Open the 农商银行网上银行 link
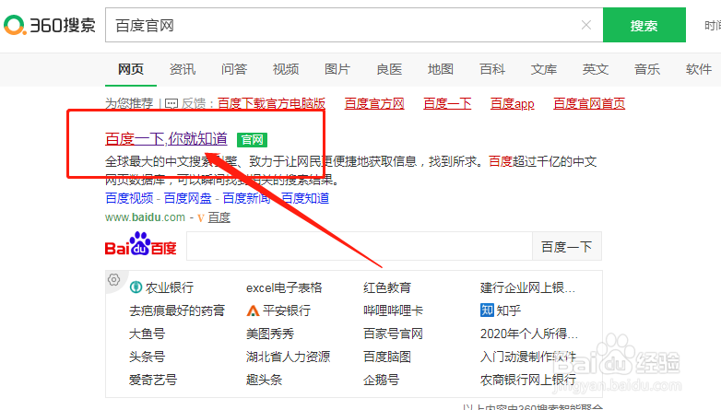721x410 pixels. (528, 380)
